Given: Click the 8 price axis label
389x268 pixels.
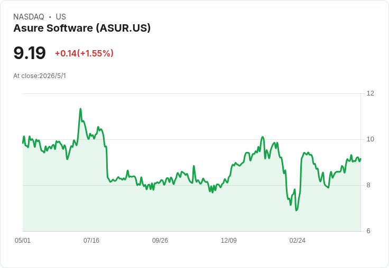Looking at the screenshot, I should (x=368, y=185).
